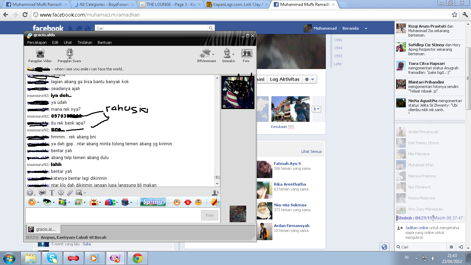Open the Percakapan menu
The height and width of the screenshot is (265, 471).
[37, 42]
